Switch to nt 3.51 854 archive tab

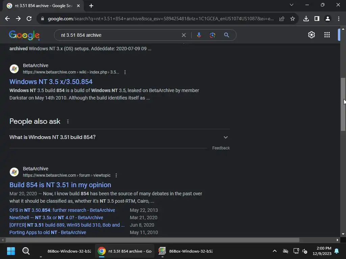pyautogui.click(x=43, y=6)
